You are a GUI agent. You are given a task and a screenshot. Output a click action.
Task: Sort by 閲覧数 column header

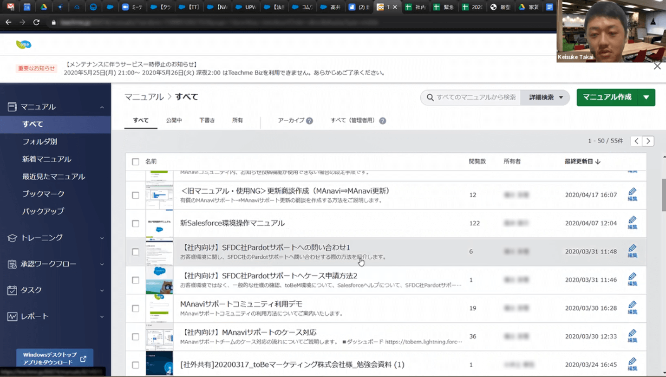(x=477, y=162)
